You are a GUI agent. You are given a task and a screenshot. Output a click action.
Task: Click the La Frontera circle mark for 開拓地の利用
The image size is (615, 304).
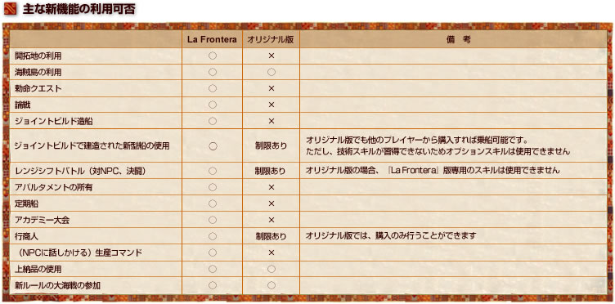click(213, 56)
